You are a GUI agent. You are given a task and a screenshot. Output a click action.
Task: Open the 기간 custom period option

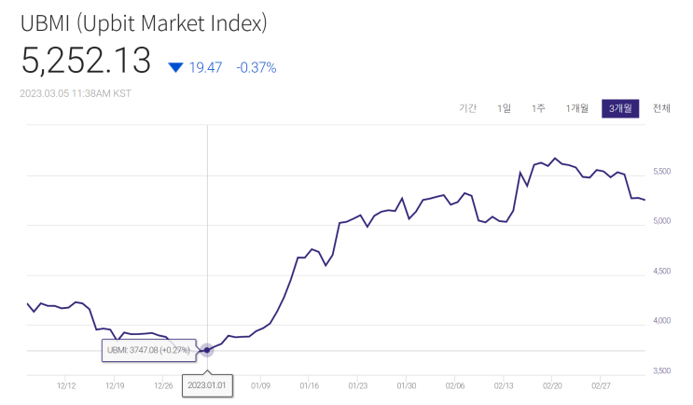point(467,108)
